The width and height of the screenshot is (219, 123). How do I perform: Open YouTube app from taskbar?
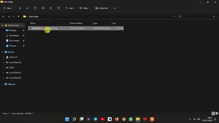tap(103, 119)
